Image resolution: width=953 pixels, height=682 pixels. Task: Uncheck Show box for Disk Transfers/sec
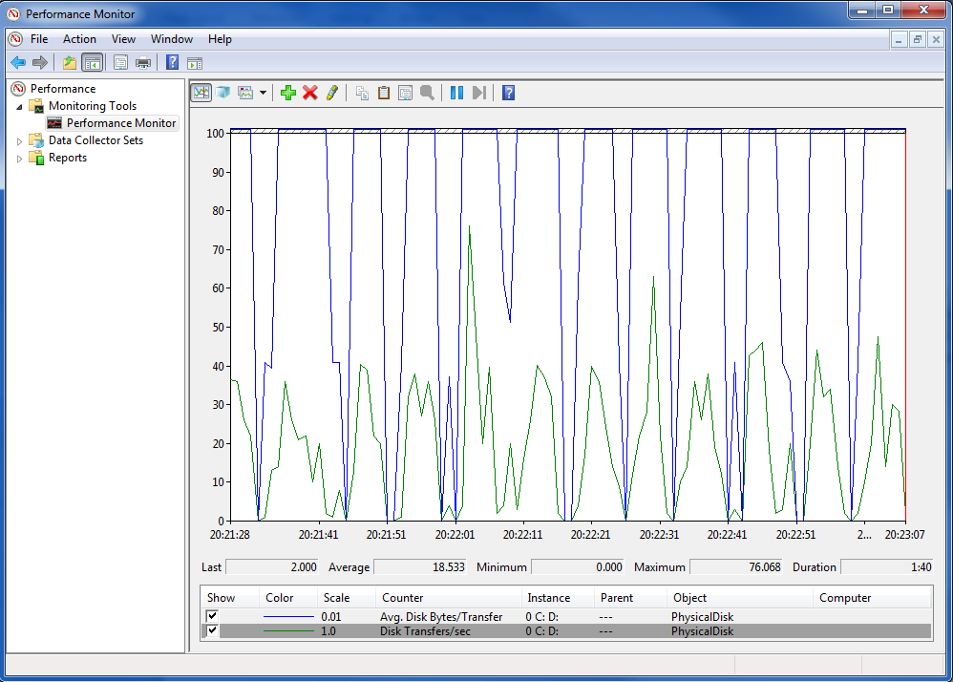click(212, 631)
